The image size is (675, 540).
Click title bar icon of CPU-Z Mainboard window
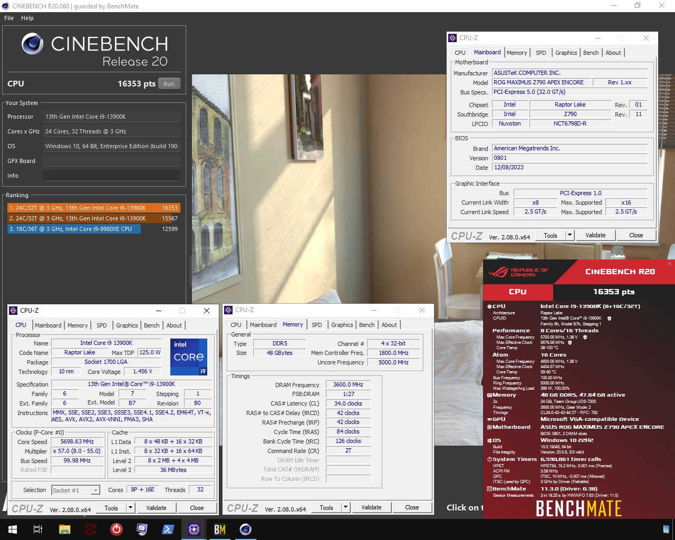pyautogui.click(x=452, y=38)
